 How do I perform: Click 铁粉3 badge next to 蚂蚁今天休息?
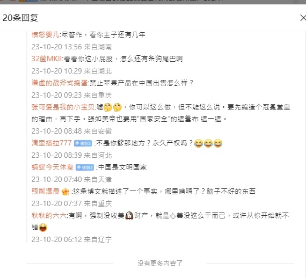pyautogui.click(x=85, y=167)
